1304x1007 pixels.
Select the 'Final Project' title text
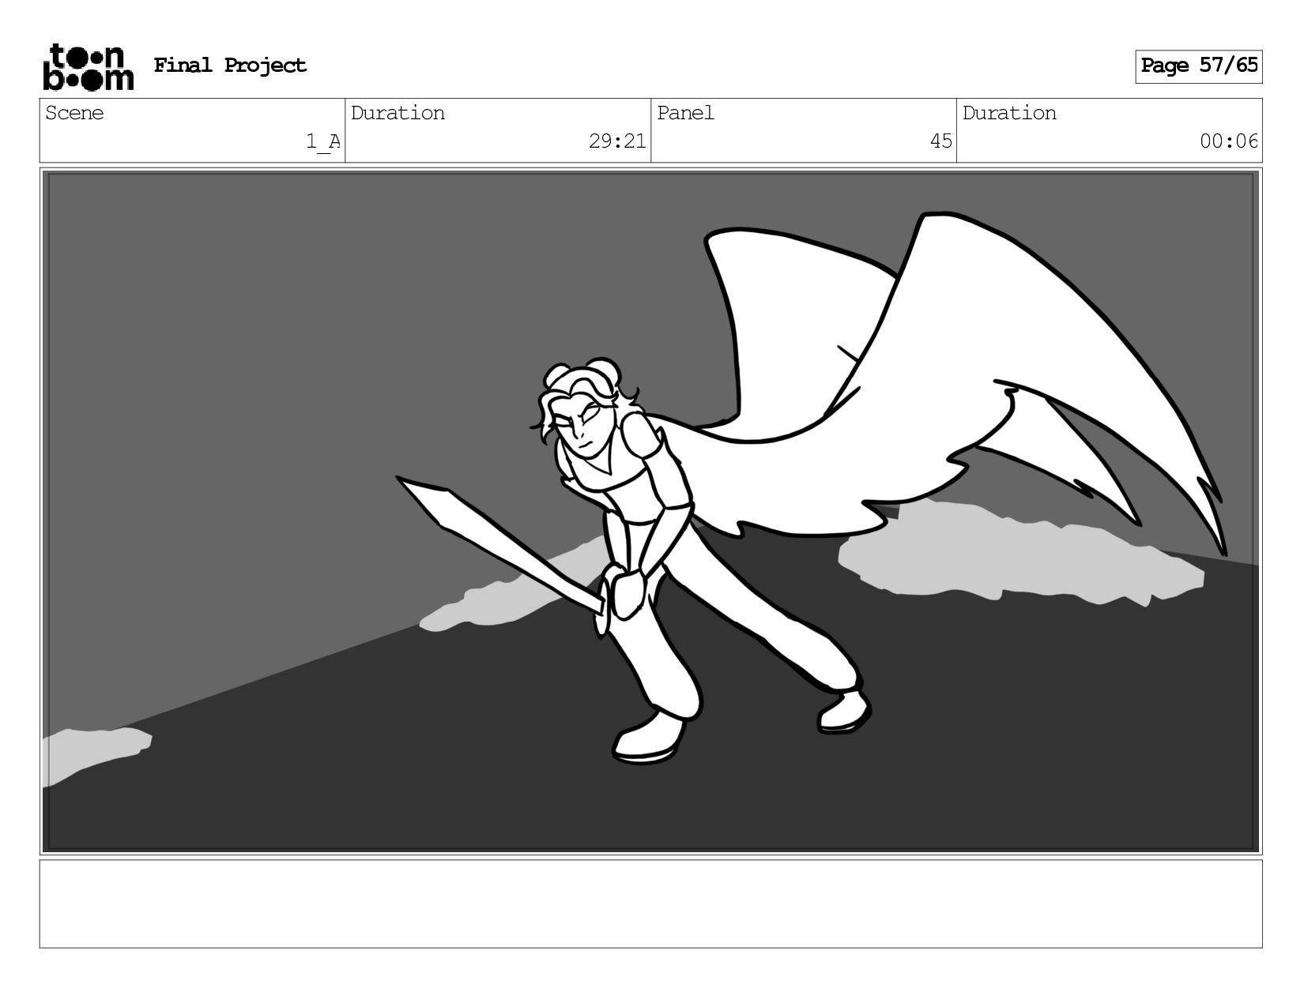click(x=230, y=66)
